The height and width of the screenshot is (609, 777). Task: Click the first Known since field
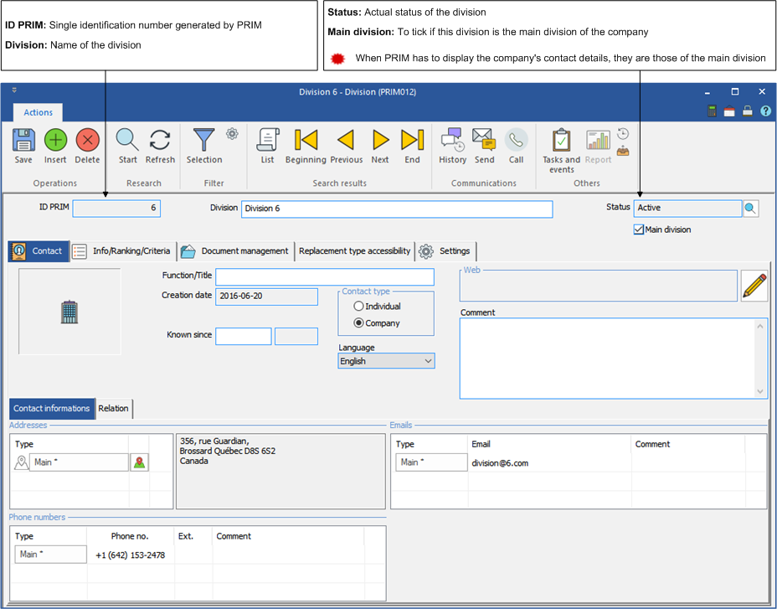(x=244, y=336)
